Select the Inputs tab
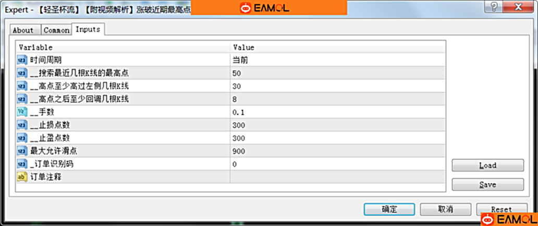 click(88, 30)
